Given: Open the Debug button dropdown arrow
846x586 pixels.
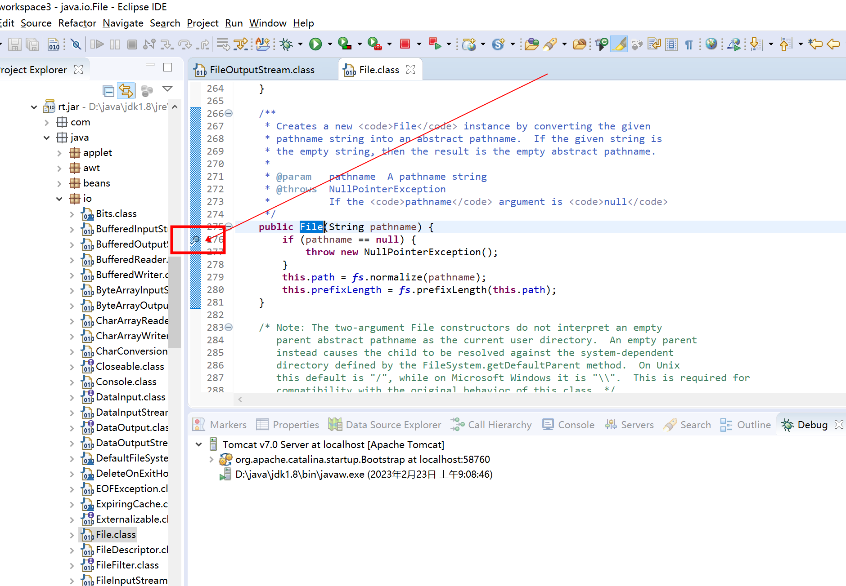Looking at the screenshot, I should point(300,44).
